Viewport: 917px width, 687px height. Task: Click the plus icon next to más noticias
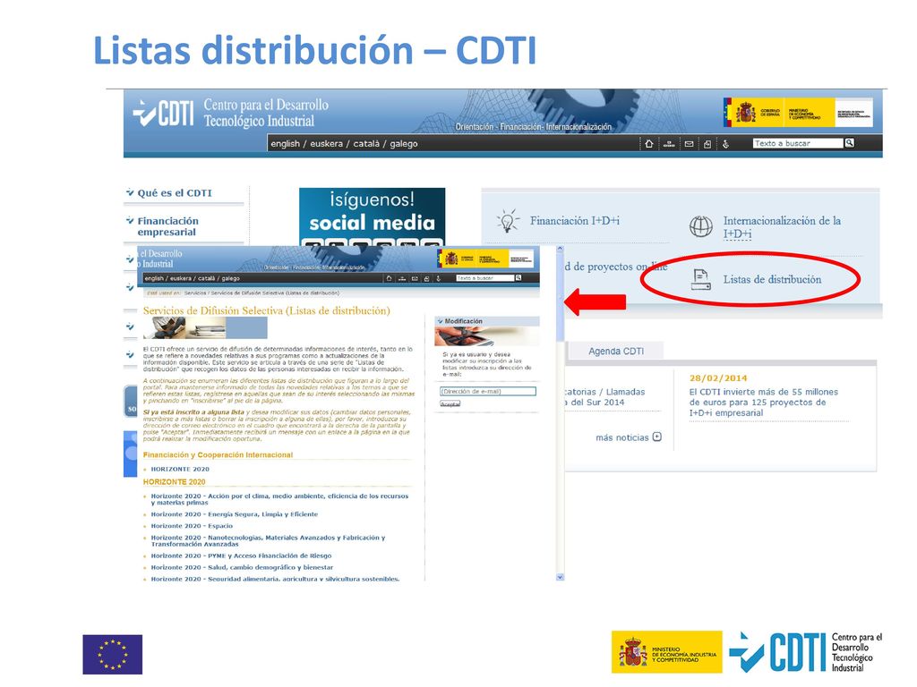(657, 437)
